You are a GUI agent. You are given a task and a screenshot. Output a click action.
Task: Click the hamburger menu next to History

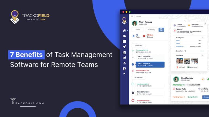click(x=132, y=16)
